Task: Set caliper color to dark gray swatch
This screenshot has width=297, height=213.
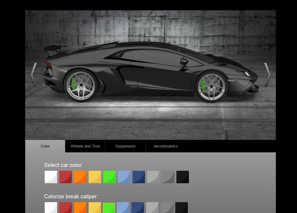Action: (167, 208)
